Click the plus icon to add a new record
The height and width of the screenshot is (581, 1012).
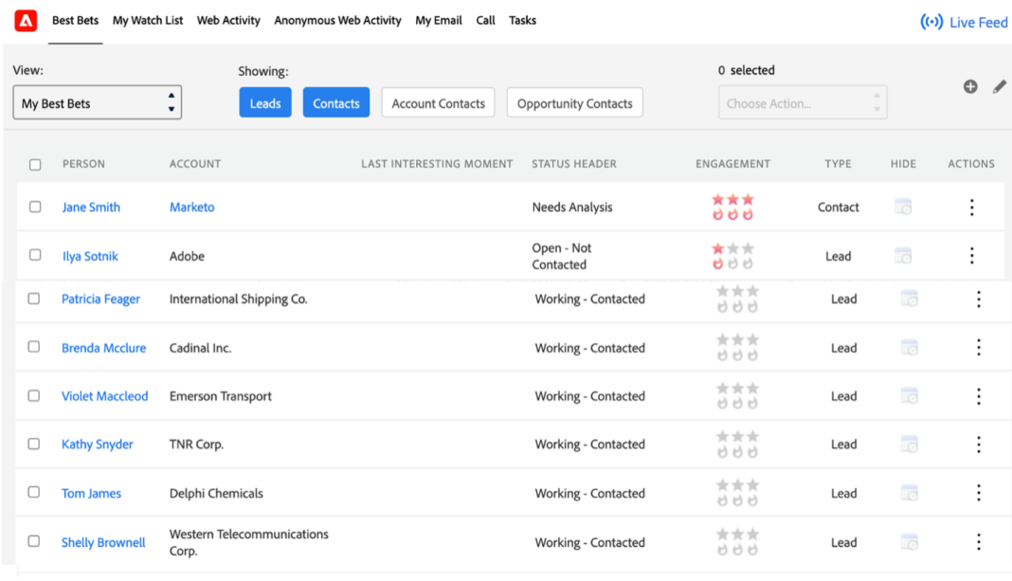[x=970, y=85]
